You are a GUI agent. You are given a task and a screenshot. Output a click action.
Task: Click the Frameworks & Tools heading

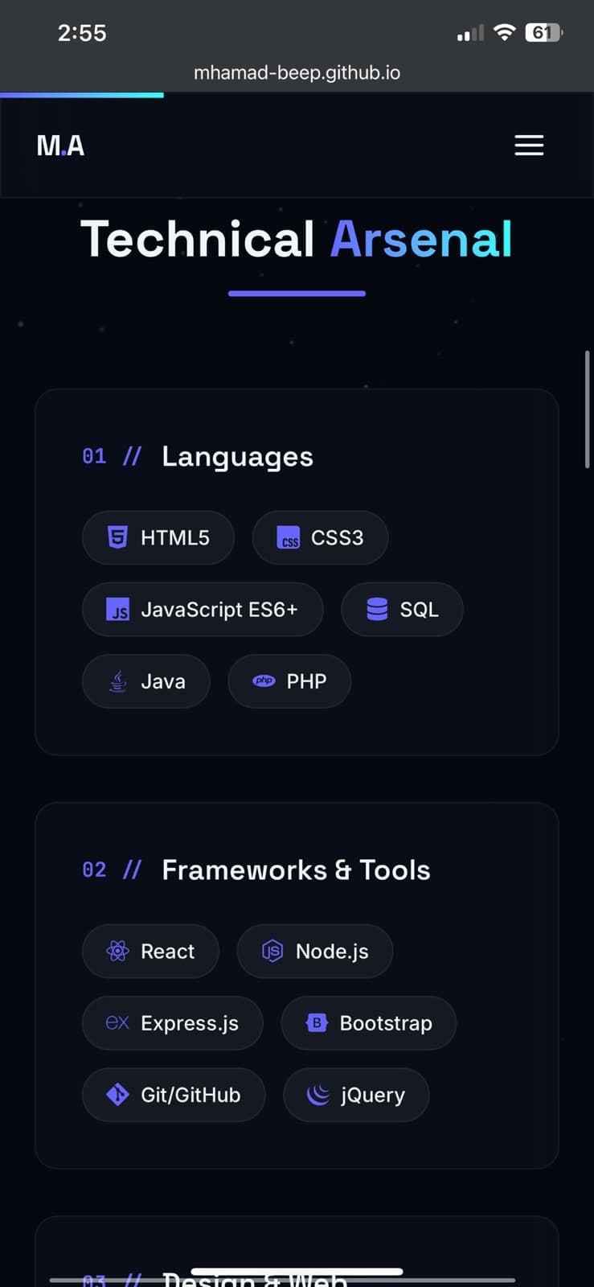296,870
